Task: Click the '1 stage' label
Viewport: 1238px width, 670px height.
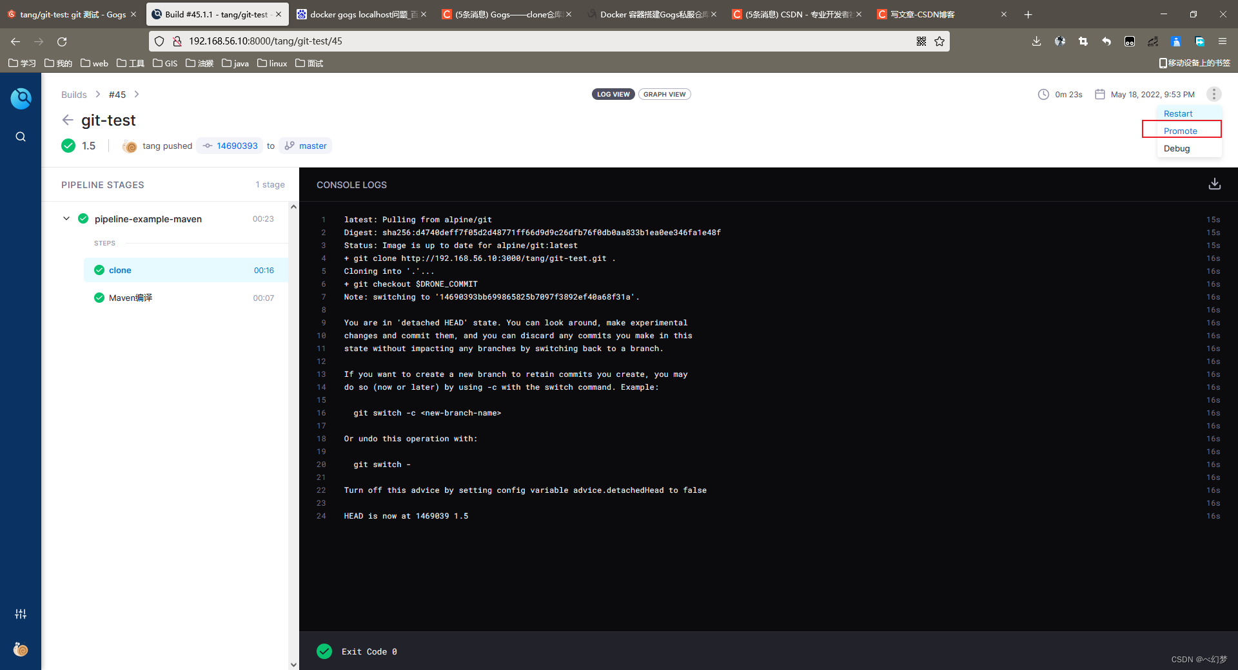Action: pyautogui.click(x=270, y=184)
